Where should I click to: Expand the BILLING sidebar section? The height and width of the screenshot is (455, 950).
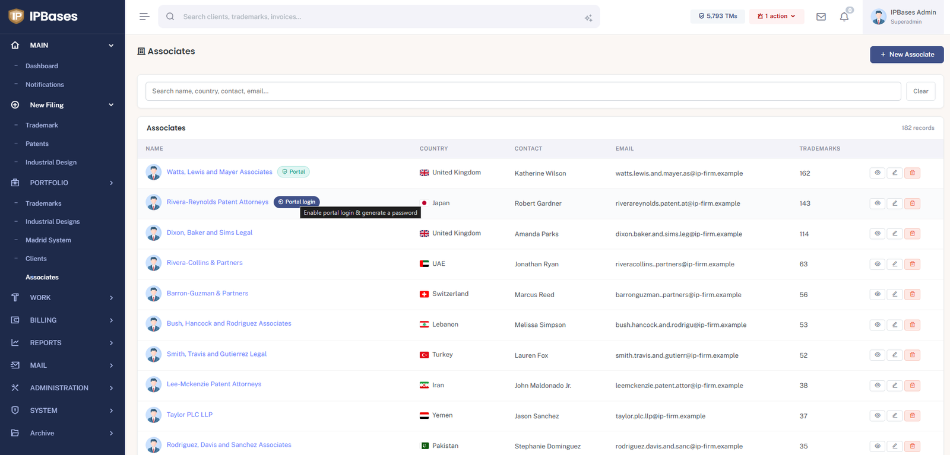click(x=62, y=320)
